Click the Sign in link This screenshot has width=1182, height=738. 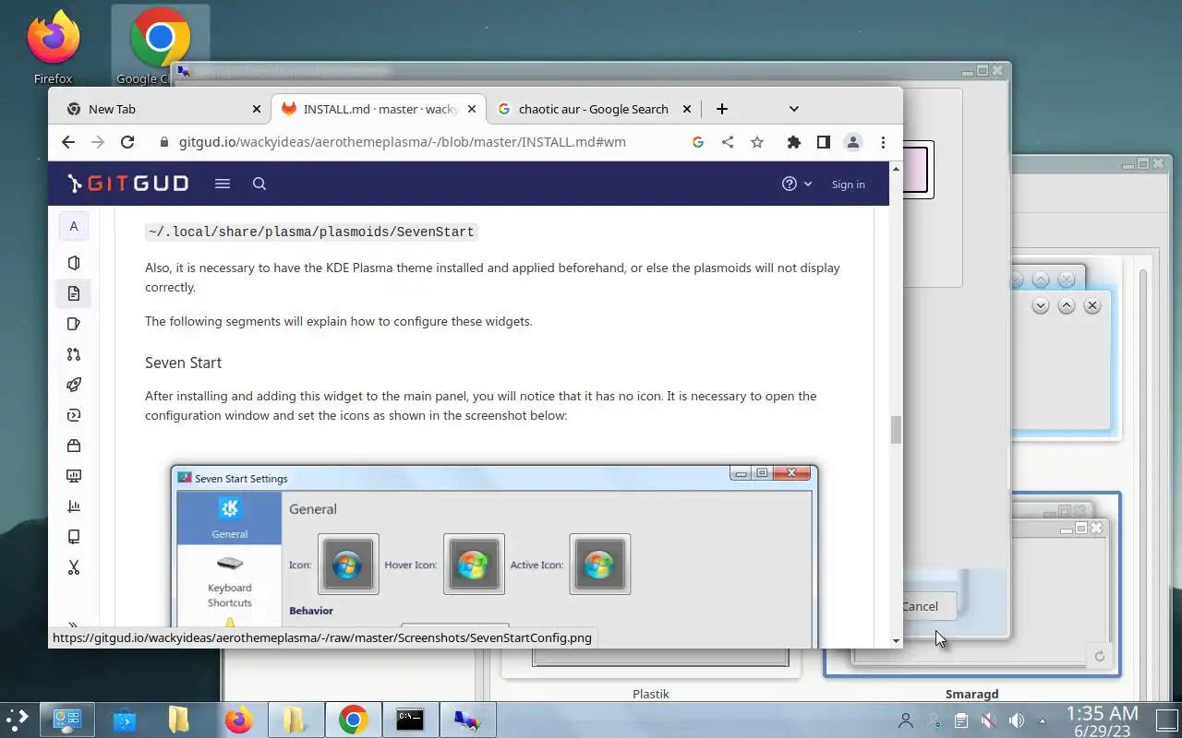click(x=848, y=184)
